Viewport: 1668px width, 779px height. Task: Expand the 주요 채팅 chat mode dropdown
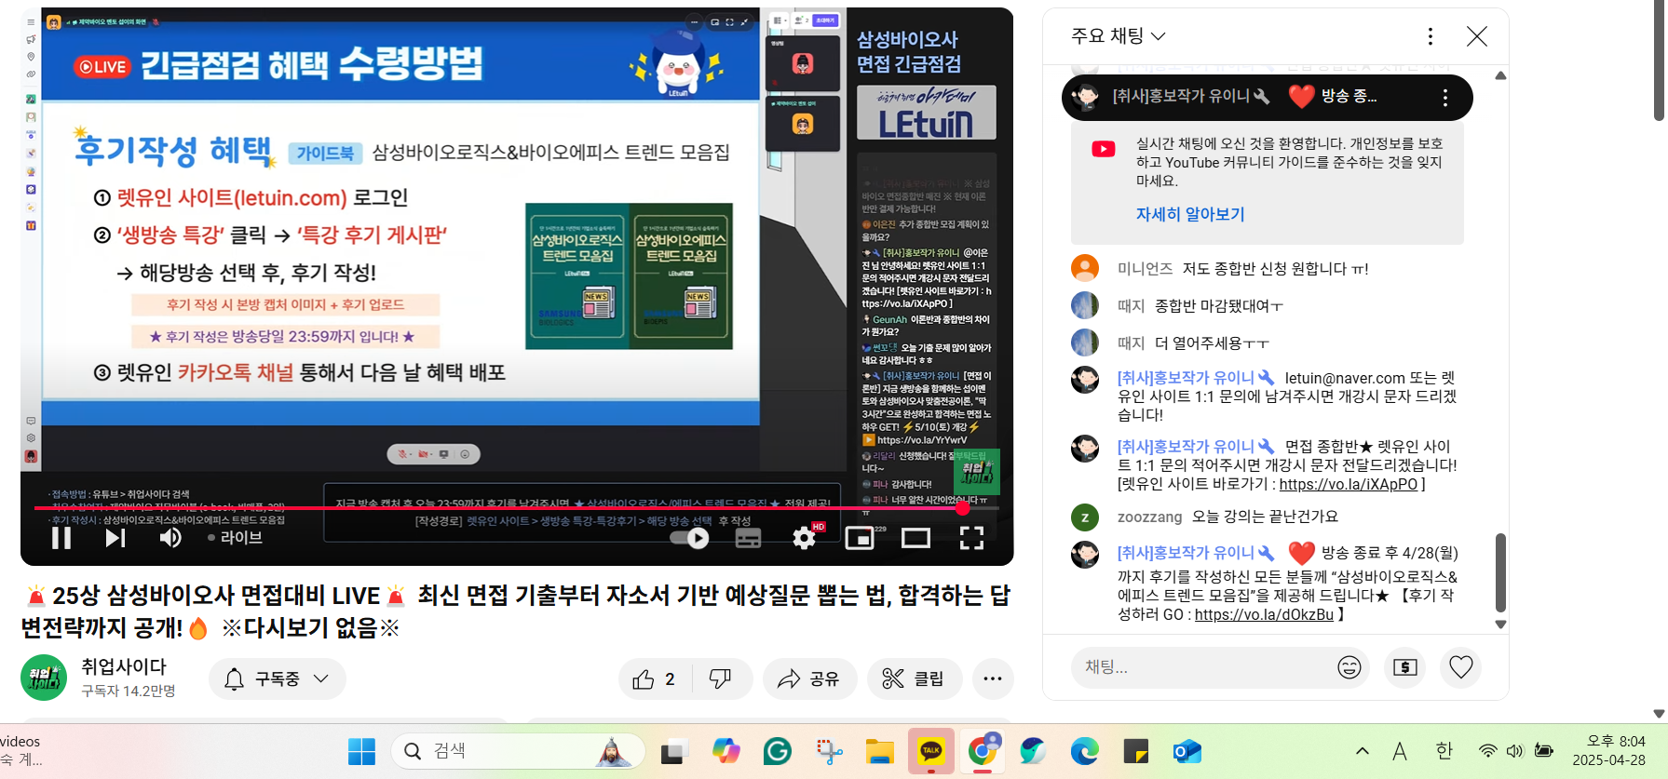click(1119, 36)
